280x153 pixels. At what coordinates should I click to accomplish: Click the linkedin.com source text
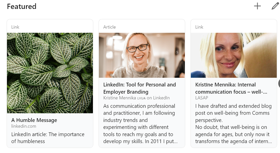pyautogui.click(x=24, y=126)
